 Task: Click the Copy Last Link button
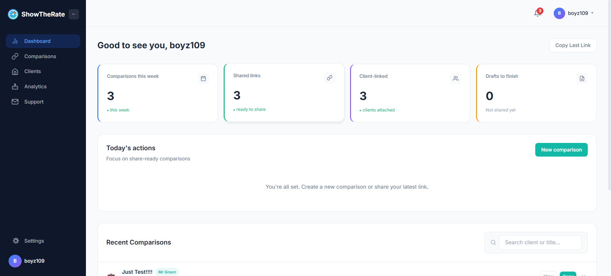pos(573,45)
